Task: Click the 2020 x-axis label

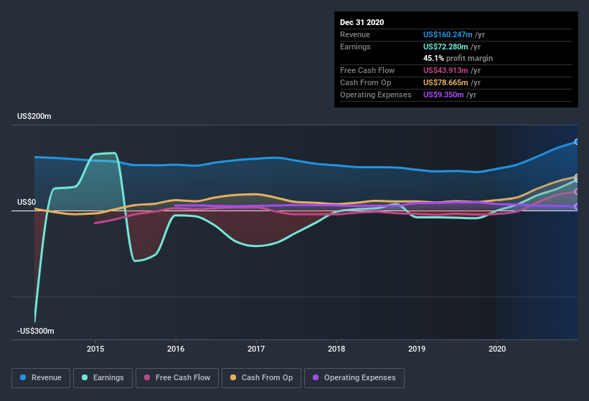Action: [497, 349]
